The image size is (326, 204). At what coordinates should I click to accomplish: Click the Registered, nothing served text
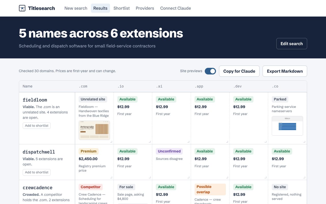pos(287,197)
